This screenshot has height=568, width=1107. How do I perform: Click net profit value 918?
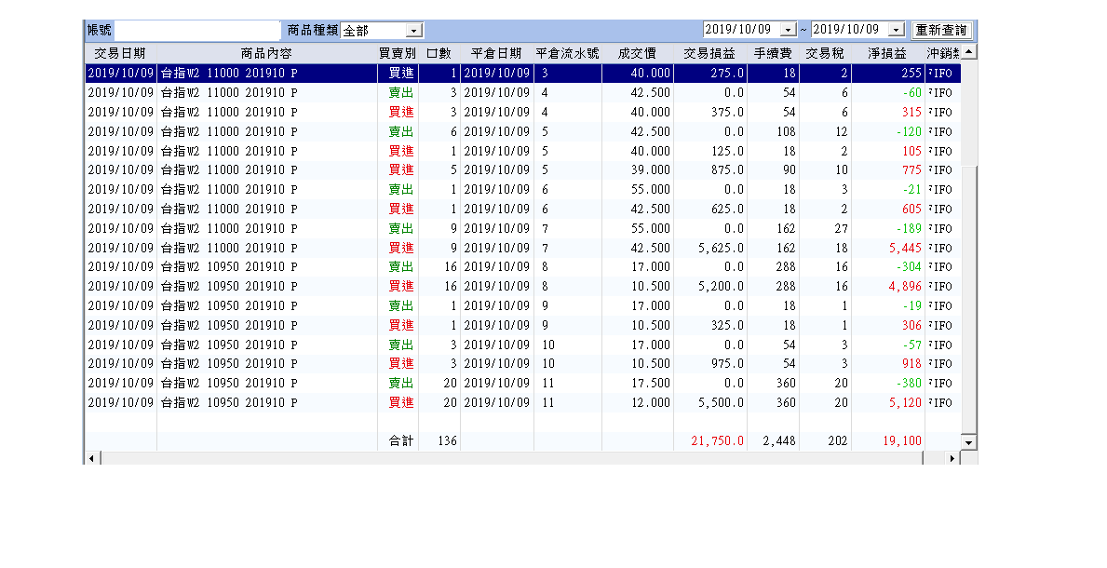point(911,364)
